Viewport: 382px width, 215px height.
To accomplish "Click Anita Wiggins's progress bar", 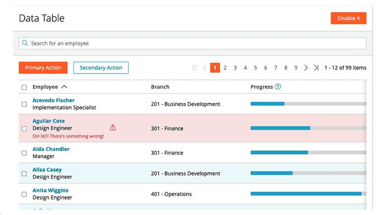I will (x=309, y=194).
